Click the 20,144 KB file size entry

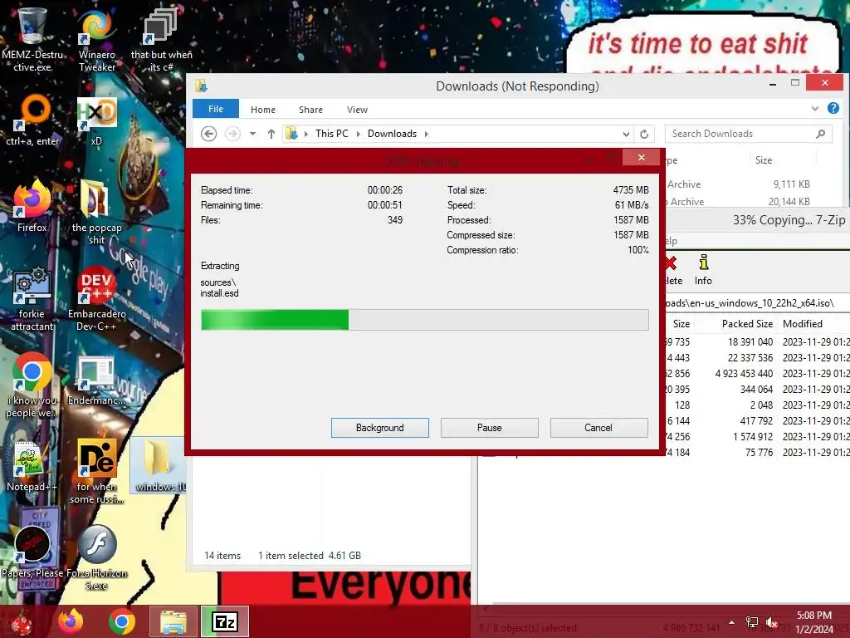pos(789,202)
